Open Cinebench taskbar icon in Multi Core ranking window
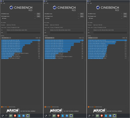Viewport: 130px width, 118px height. point(28,116)
